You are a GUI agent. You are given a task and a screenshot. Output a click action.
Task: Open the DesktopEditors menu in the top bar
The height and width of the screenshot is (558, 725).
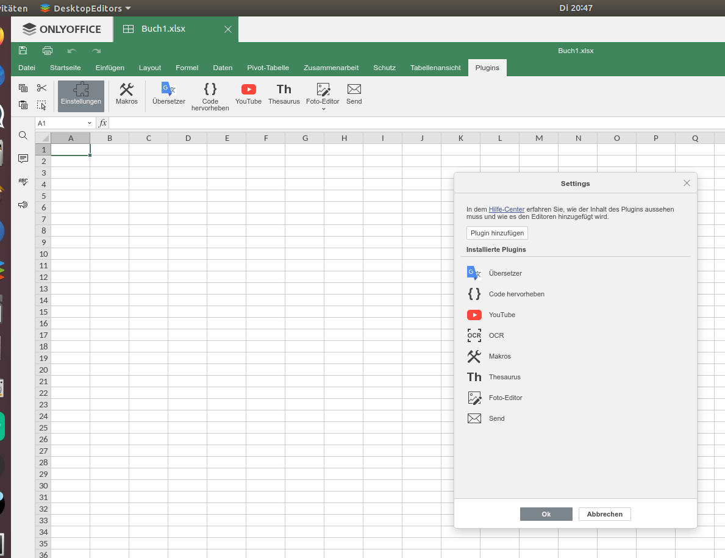point(84,8)
